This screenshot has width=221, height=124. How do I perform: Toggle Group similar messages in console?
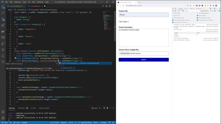tap(173, 20)
